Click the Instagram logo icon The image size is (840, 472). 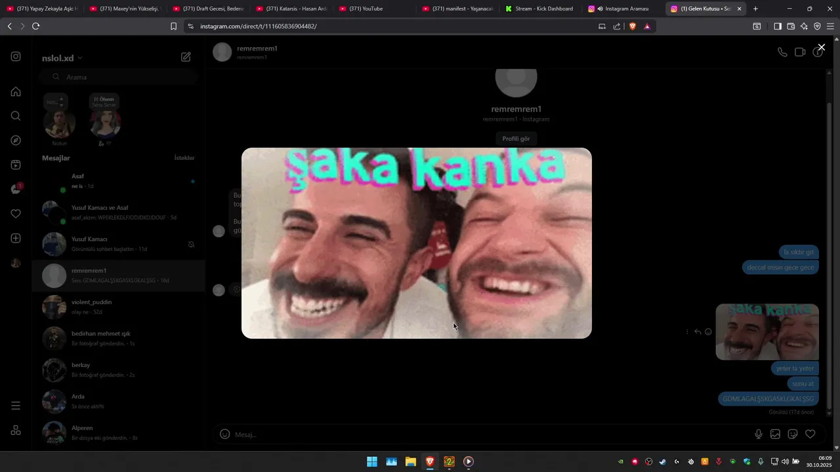[x=16, y=56]
